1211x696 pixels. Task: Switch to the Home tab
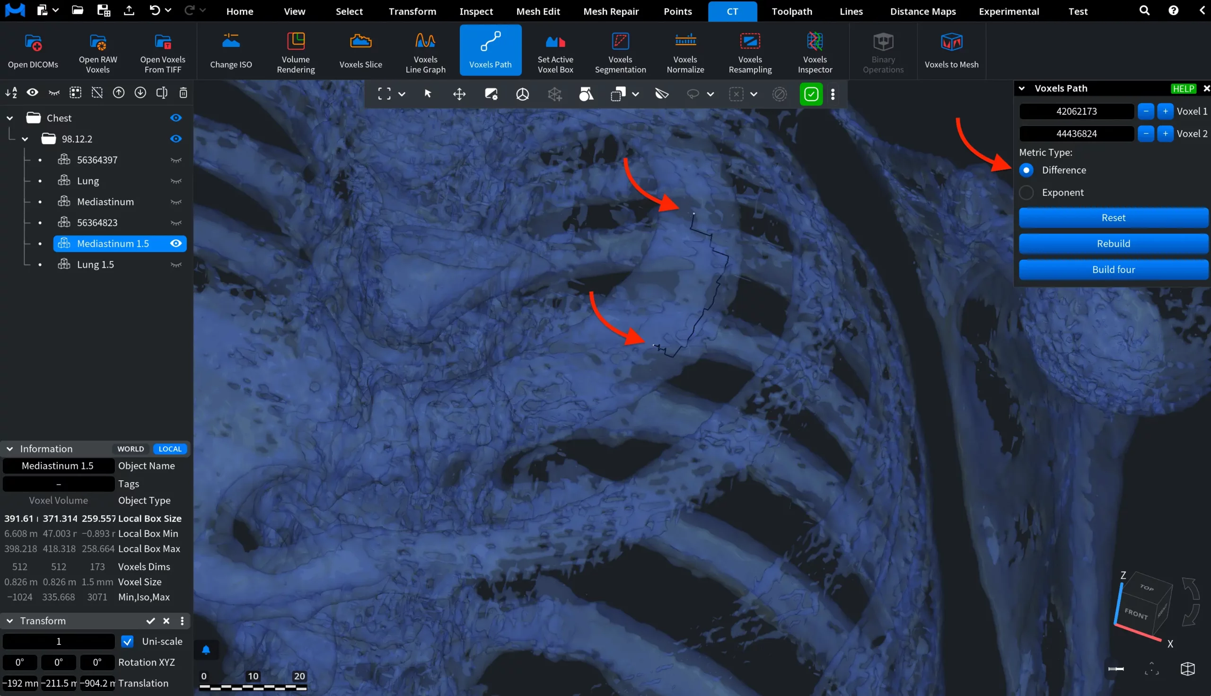point(240,11)
